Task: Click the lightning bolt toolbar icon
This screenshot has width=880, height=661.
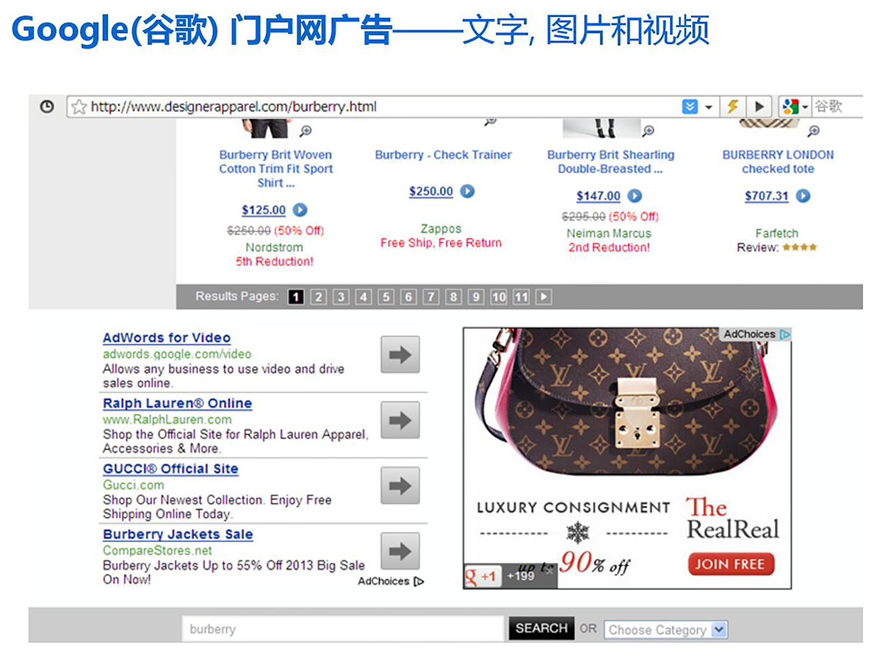Action: (x=732, y=106)
